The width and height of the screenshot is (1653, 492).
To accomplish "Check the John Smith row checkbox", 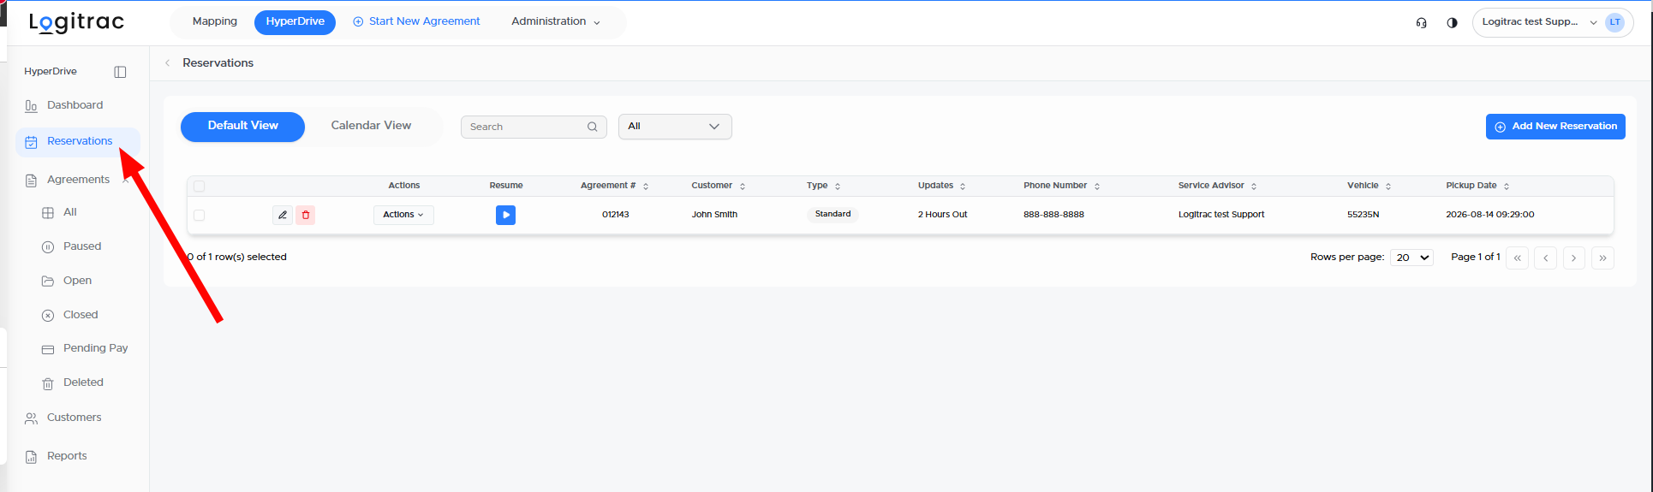I will pos(200,216).
